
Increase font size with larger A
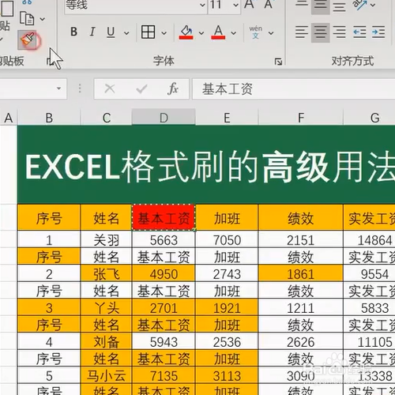point(249,4)
